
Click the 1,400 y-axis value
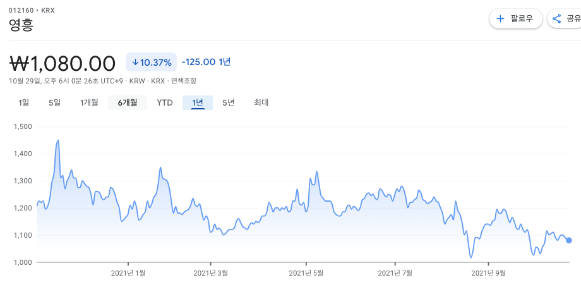tap(23, 154)
